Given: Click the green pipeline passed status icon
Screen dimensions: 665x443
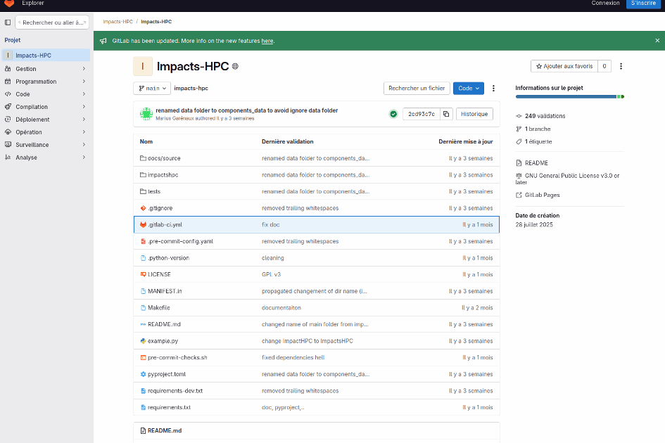Looking at the screenshot, I should pos(393,114).
